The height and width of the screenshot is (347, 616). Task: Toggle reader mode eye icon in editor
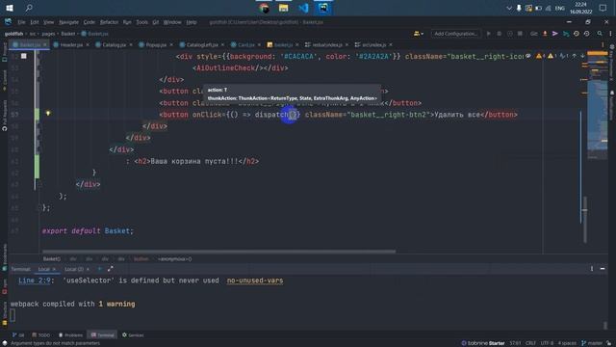click(528, 56)
